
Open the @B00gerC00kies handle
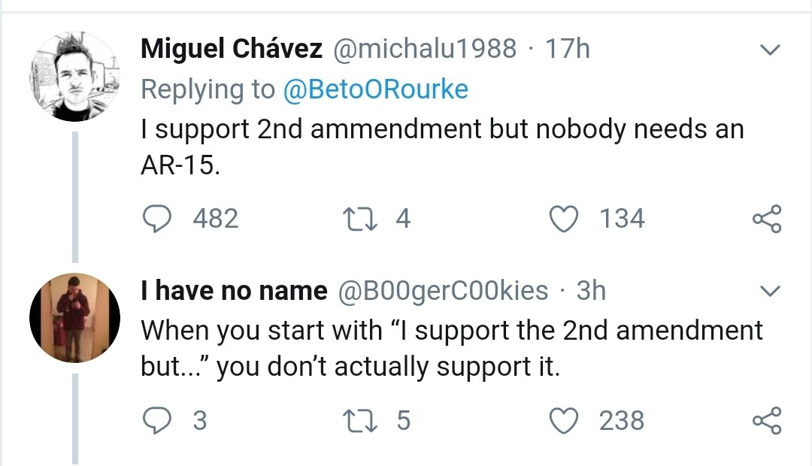click(x=443, y=290)
